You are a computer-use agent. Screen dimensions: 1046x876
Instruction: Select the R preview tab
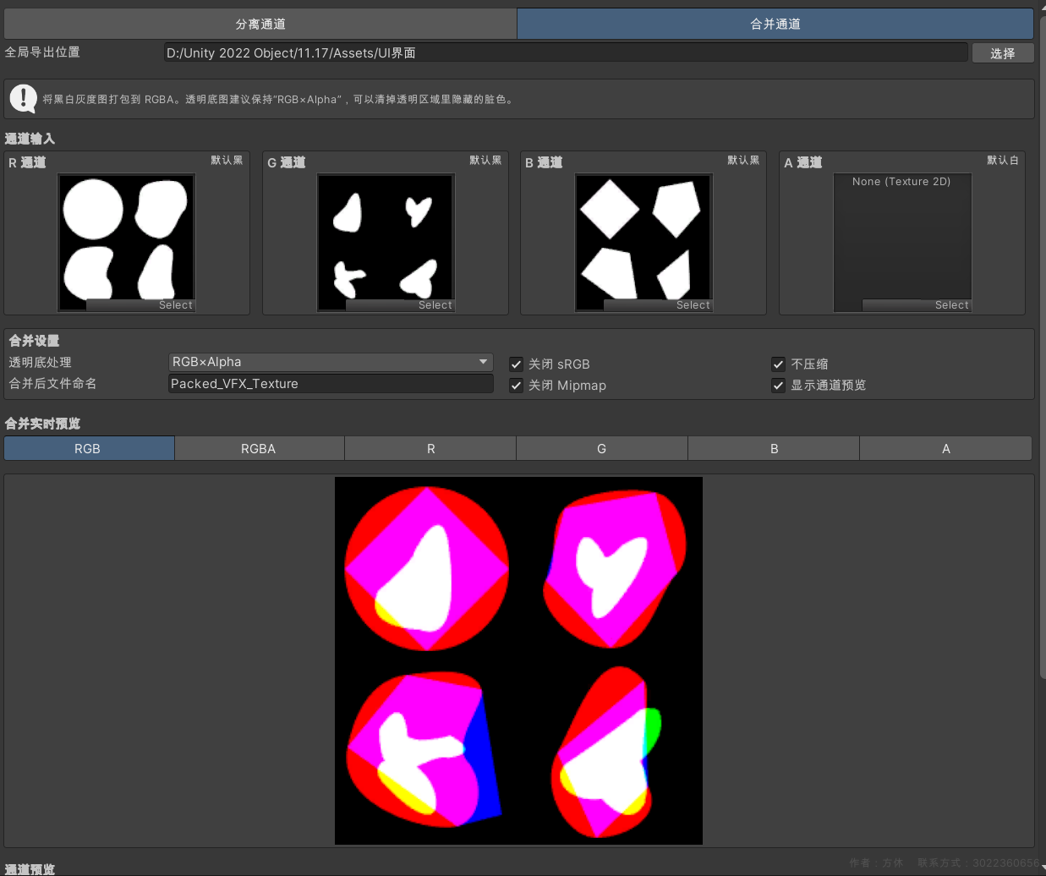pyautogui.click(x=430, y=448)
